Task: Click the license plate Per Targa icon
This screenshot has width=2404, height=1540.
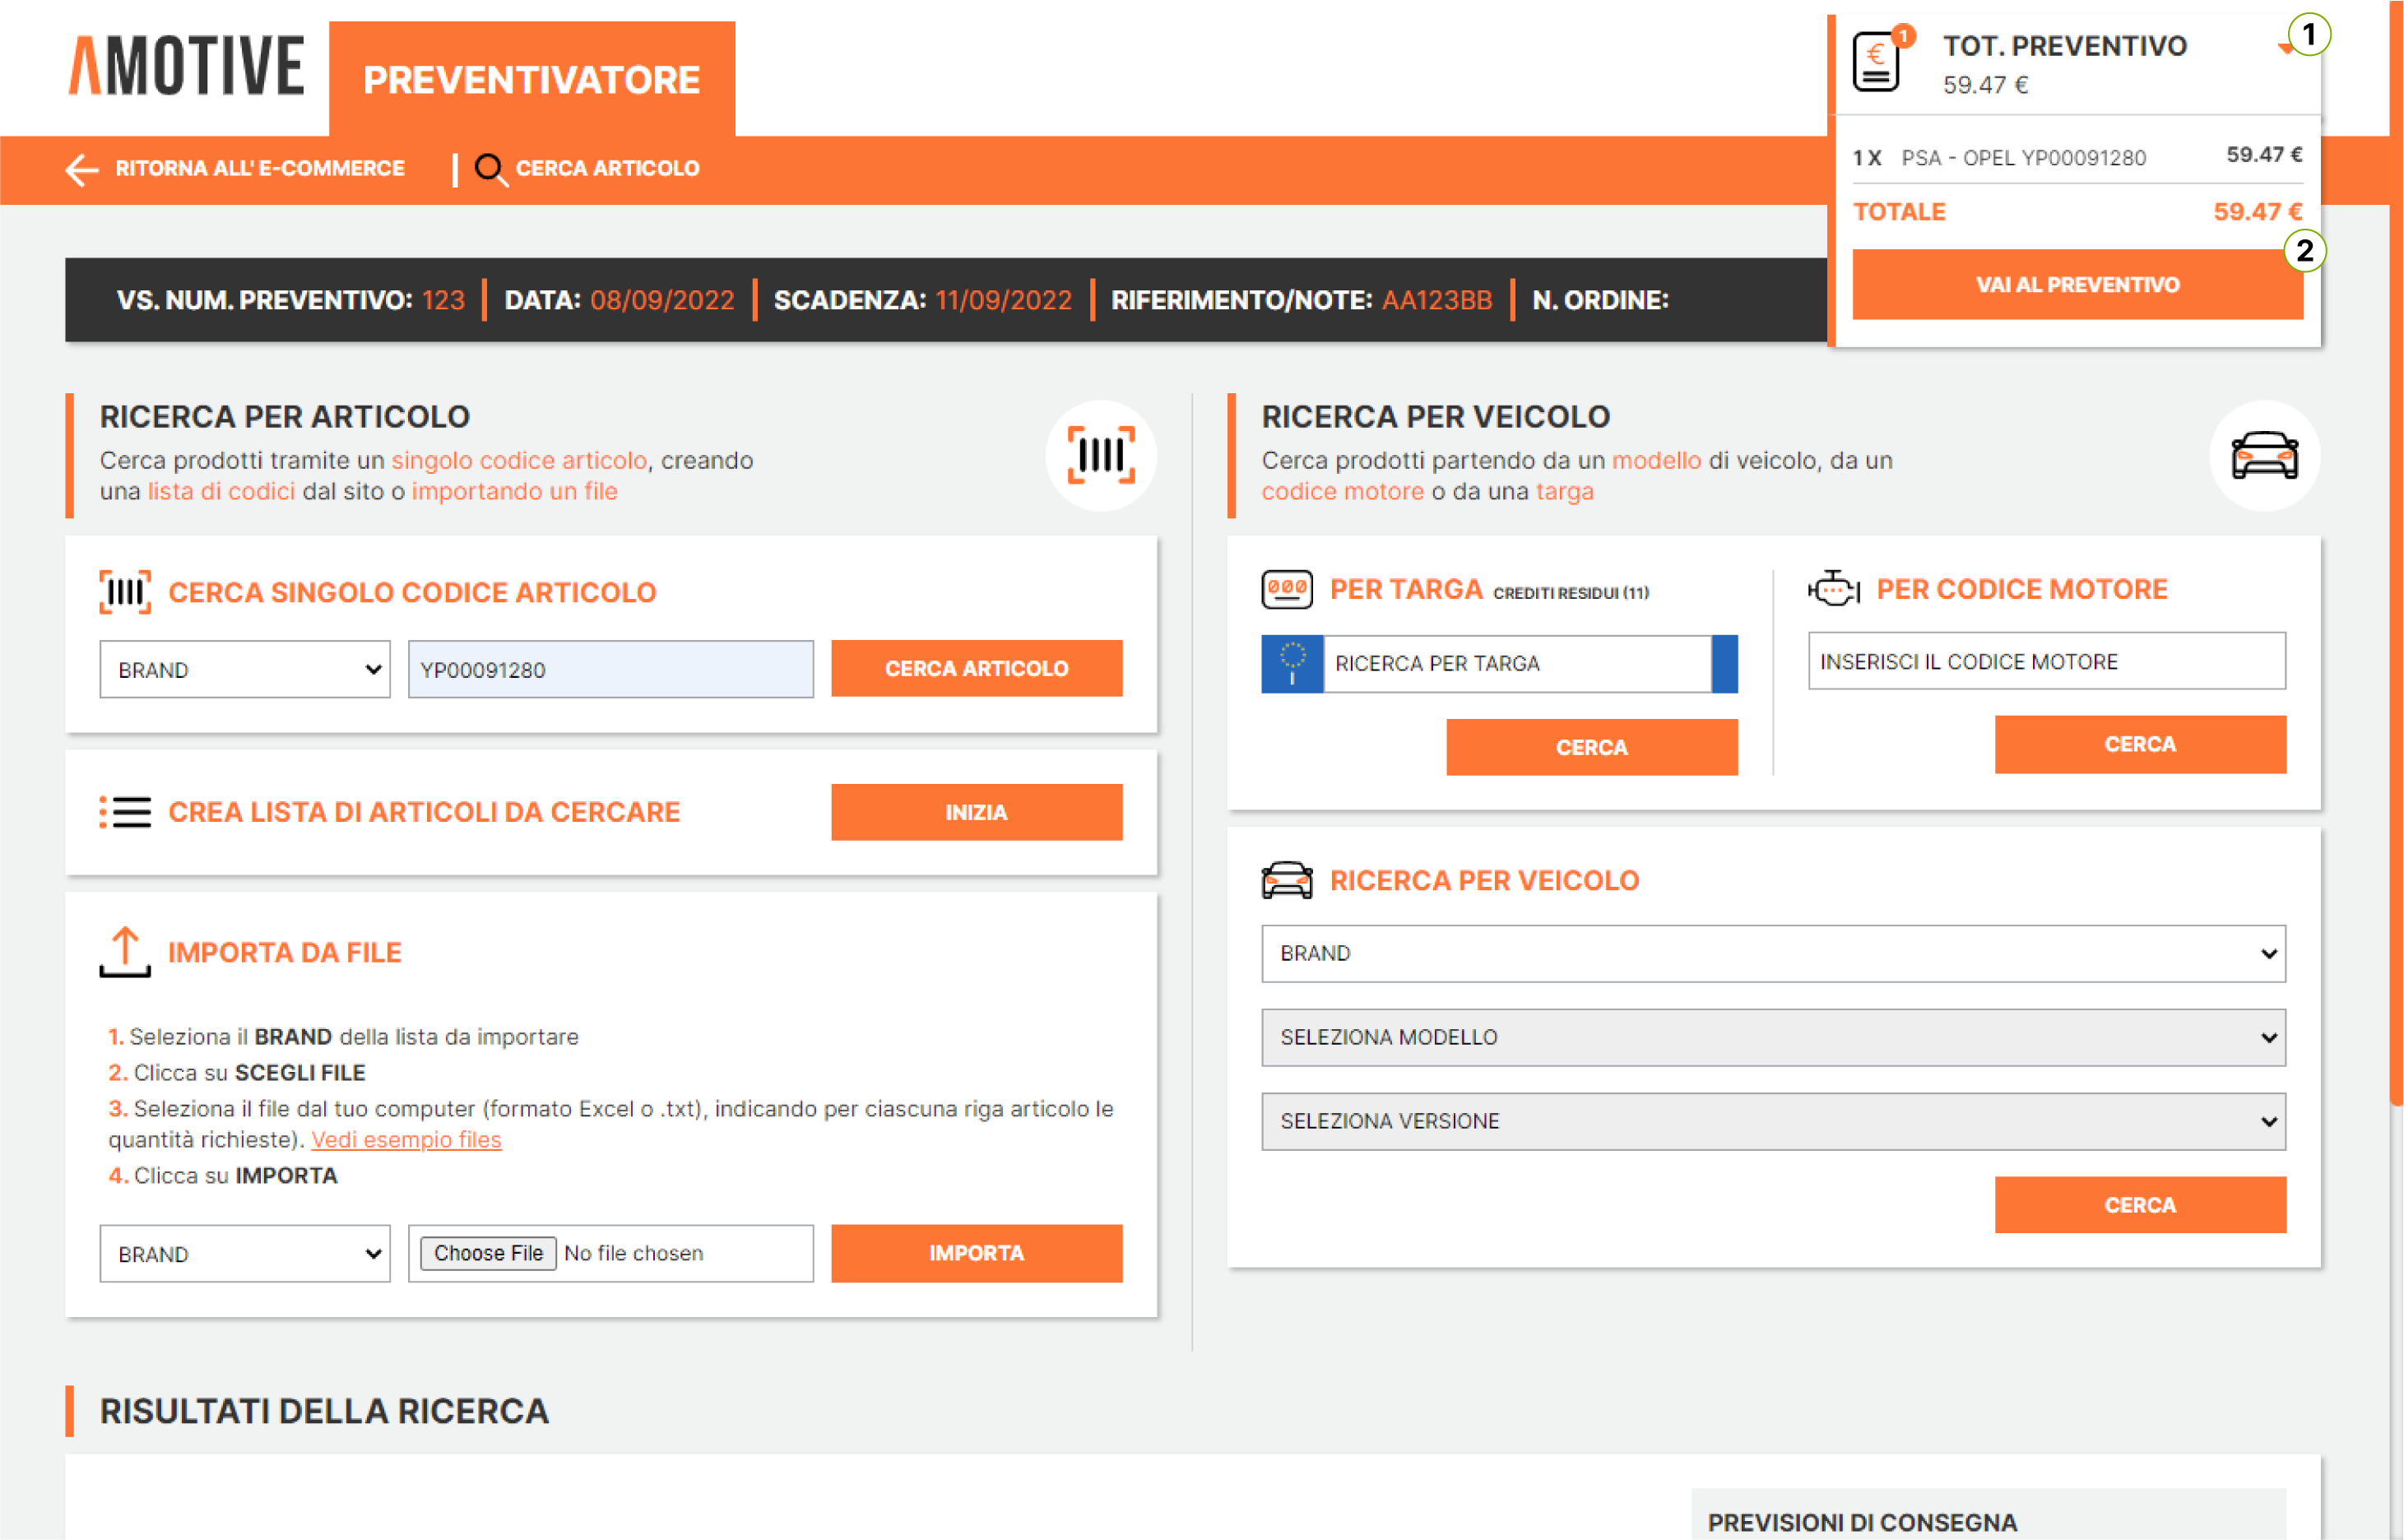Action: (x=1286, y=590)
